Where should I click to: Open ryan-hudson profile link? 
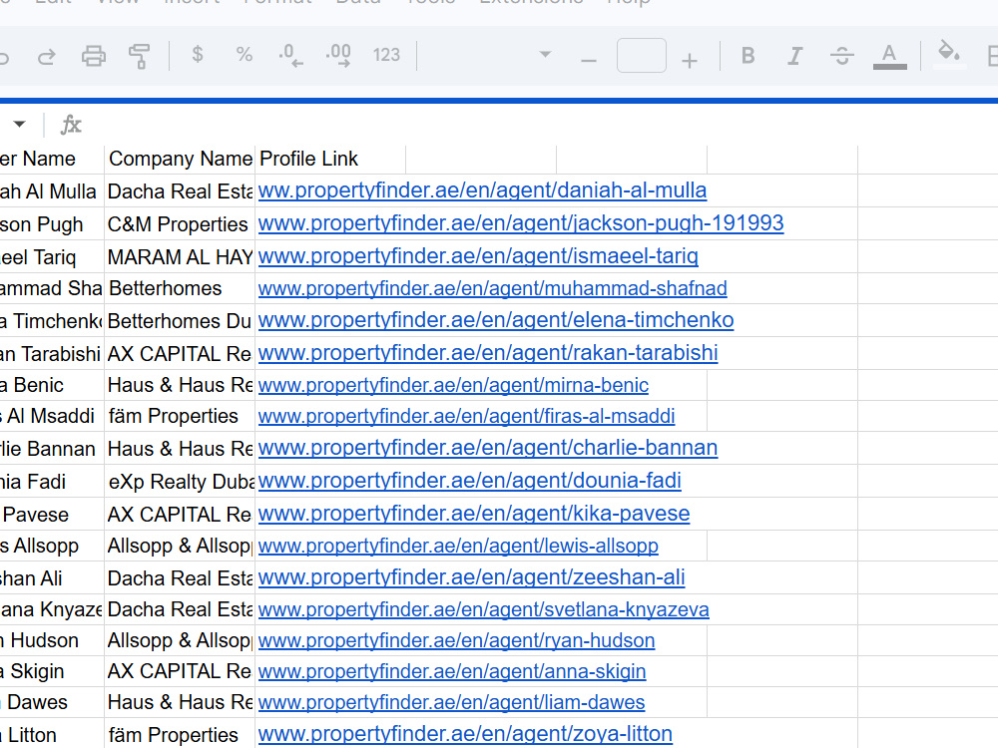point(456,640)
